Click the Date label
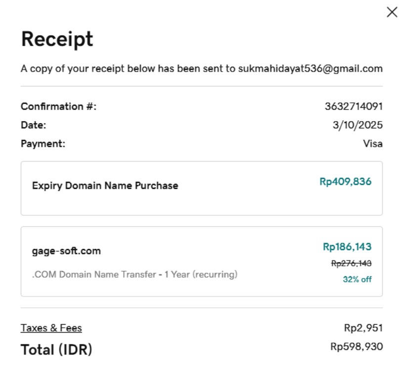 click(x=33, y=125)
